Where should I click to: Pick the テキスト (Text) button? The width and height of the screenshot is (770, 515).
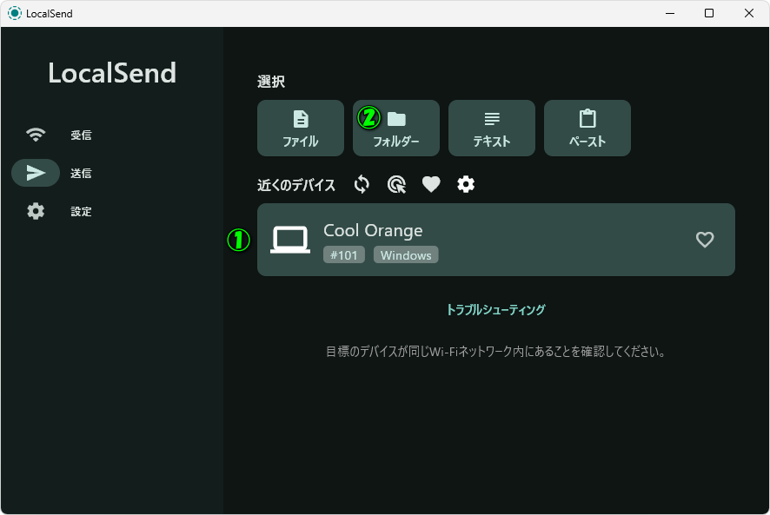(492, 129)
